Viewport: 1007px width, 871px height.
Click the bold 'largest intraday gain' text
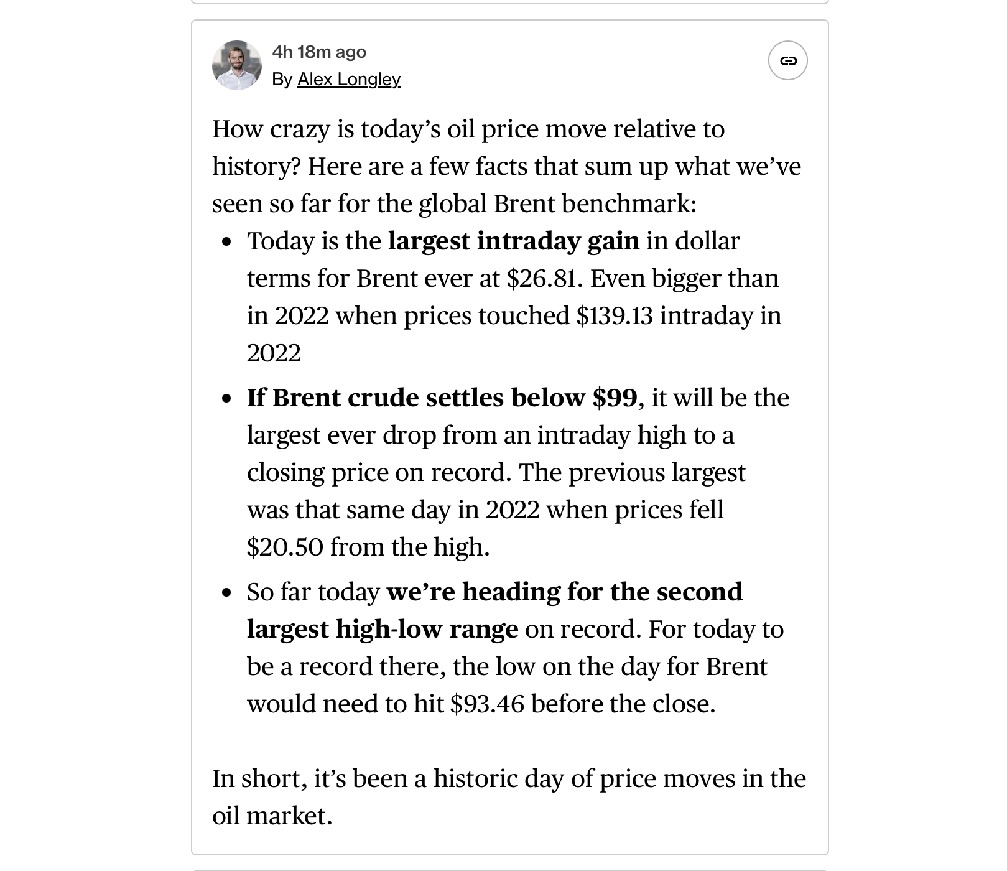[513, 241]
